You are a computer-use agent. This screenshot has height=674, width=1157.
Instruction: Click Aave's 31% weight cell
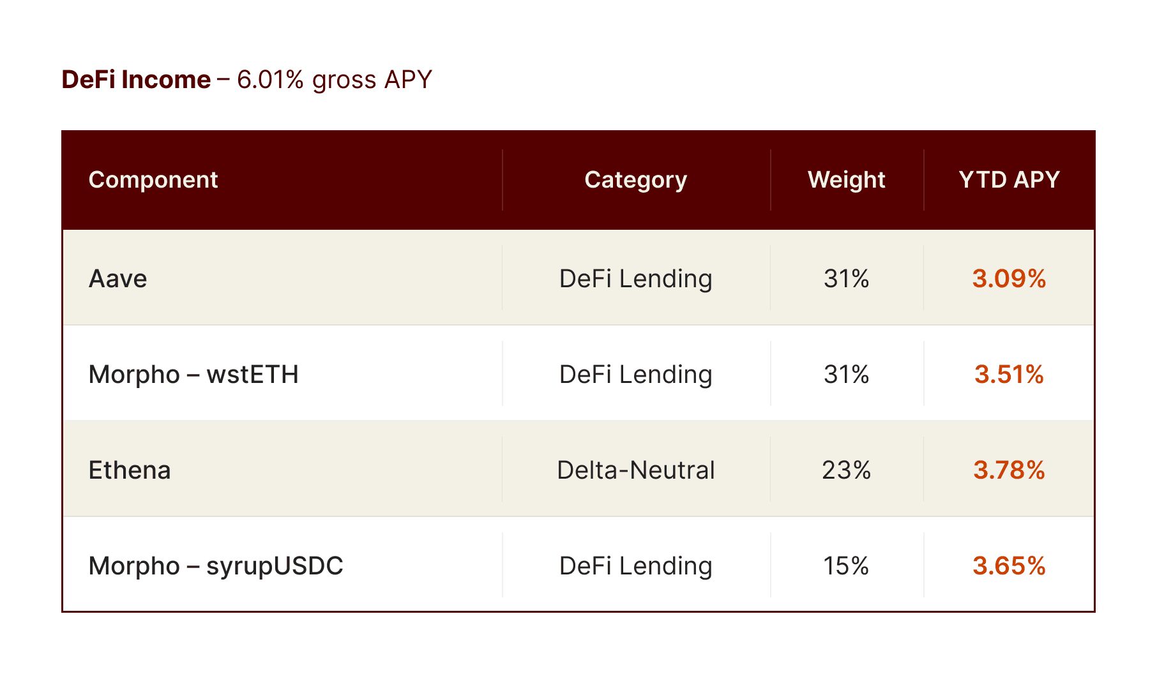pos(847,279)
